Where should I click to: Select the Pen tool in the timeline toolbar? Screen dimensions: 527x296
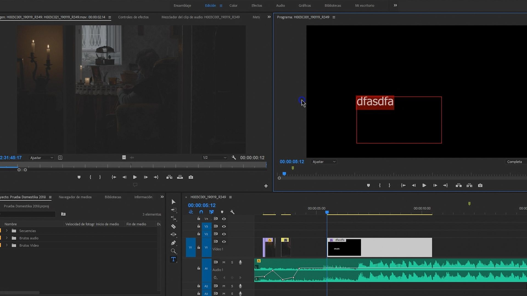(x=173, y=243)
